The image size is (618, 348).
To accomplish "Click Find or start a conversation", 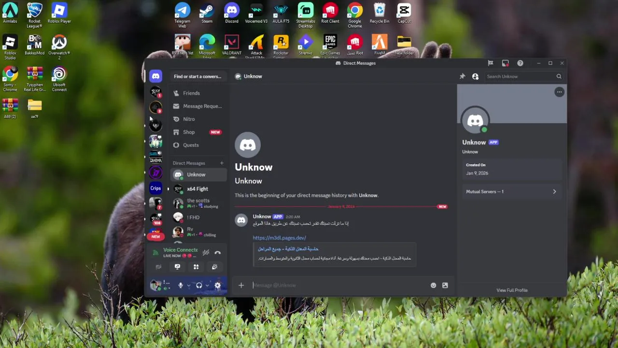I will pos(198,76).
